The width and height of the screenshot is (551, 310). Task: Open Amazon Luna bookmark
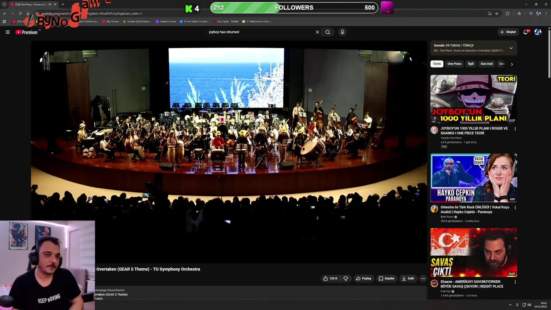pos(166,21)
